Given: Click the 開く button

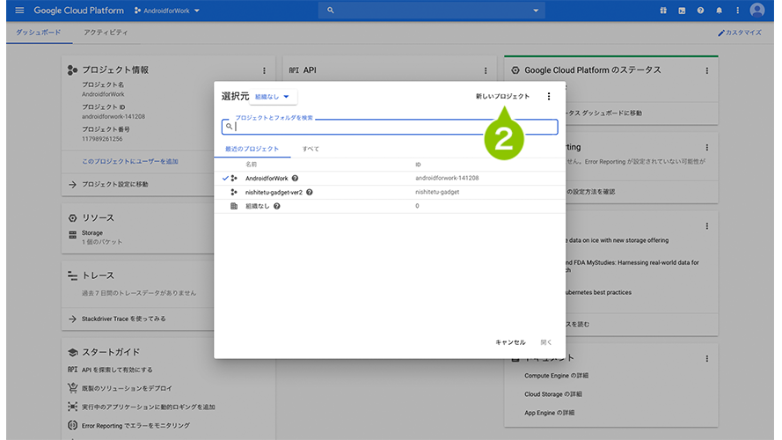Looking at the screenshot, I should (x=546, y=342).
